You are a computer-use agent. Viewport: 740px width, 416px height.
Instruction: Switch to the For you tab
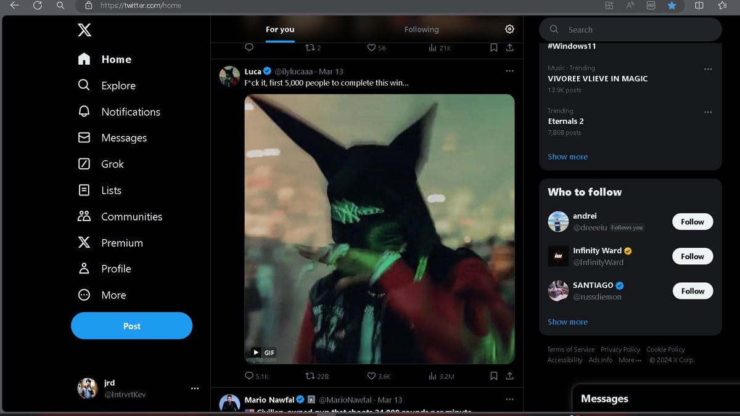280,30
